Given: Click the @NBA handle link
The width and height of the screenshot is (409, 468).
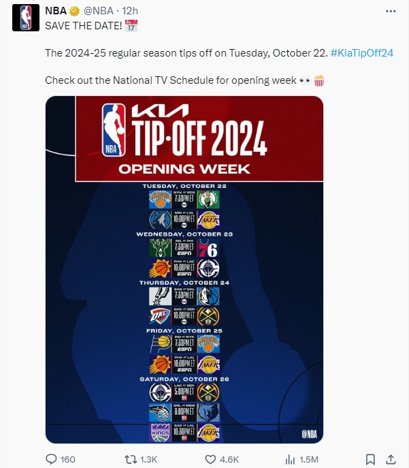Looking at the screenshot, I should coord(99,11).
